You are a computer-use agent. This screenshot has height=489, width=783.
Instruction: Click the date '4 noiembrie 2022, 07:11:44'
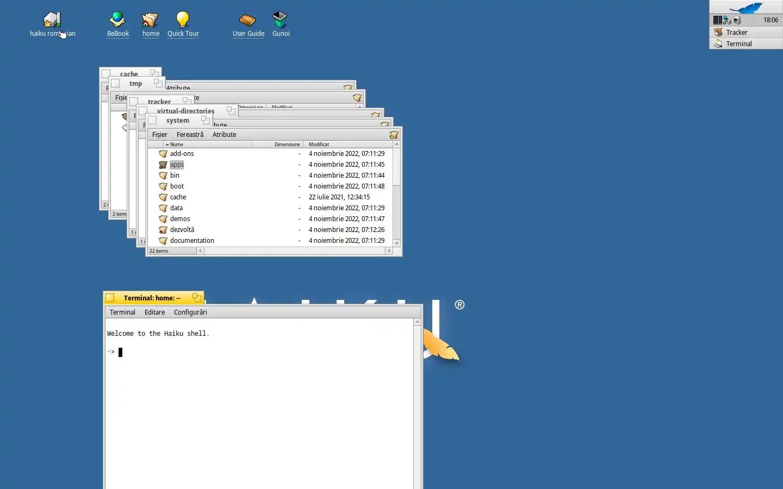(346, 175)
